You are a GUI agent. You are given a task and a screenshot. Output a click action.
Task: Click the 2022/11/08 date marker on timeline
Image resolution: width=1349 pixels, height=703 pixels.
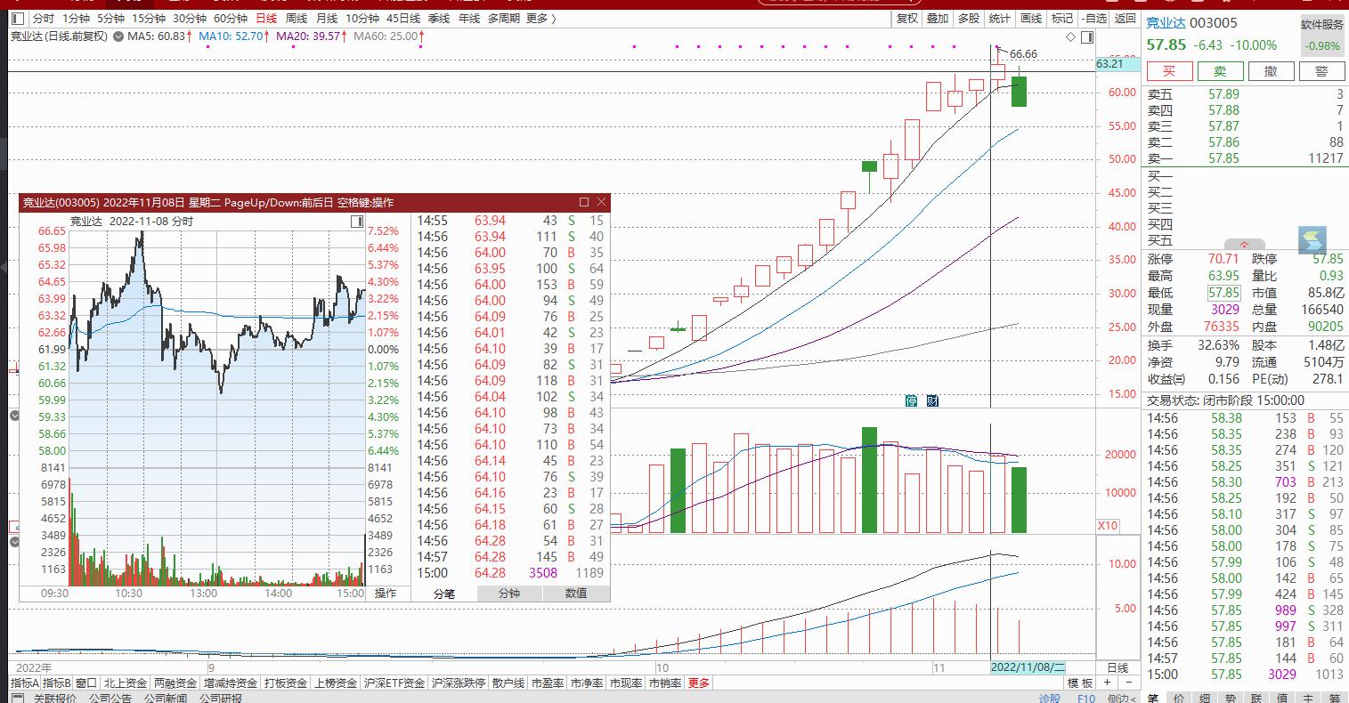(x=1028, y=667)
